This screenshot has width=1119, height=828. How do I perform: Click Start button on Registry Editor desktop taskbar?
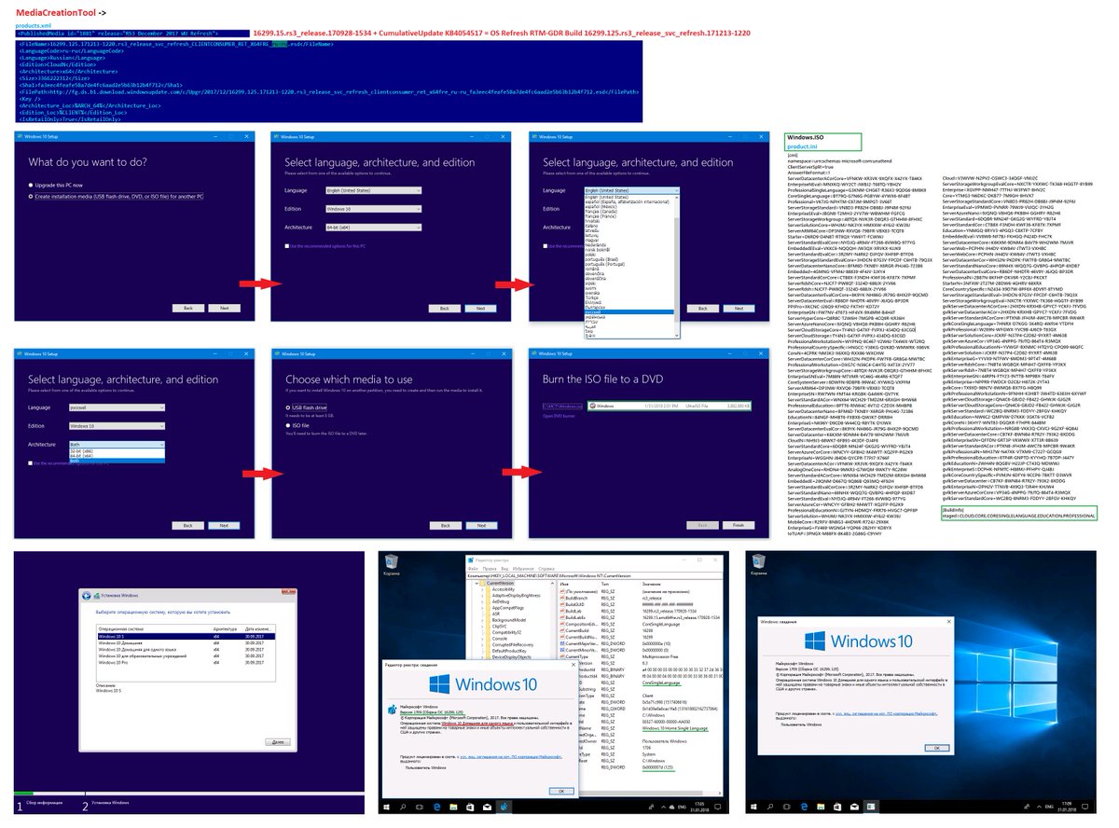pos(386,807)
